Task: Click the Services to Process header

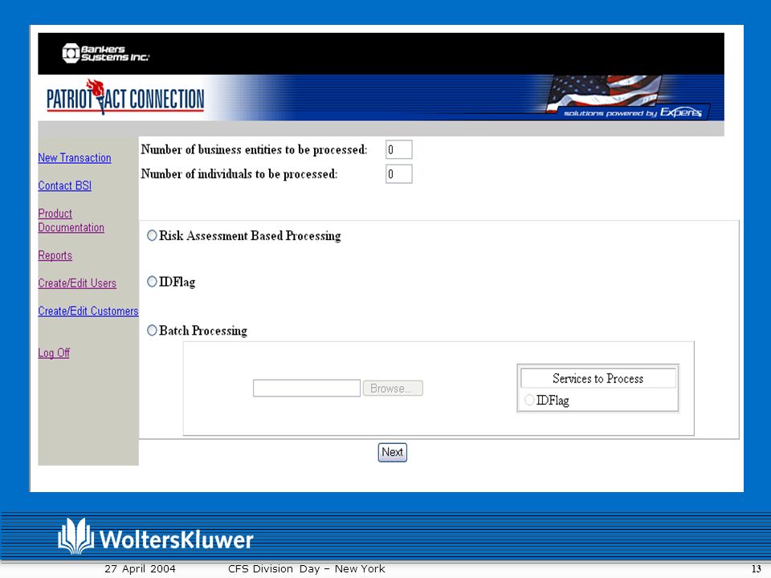Action: click(598, 378)
